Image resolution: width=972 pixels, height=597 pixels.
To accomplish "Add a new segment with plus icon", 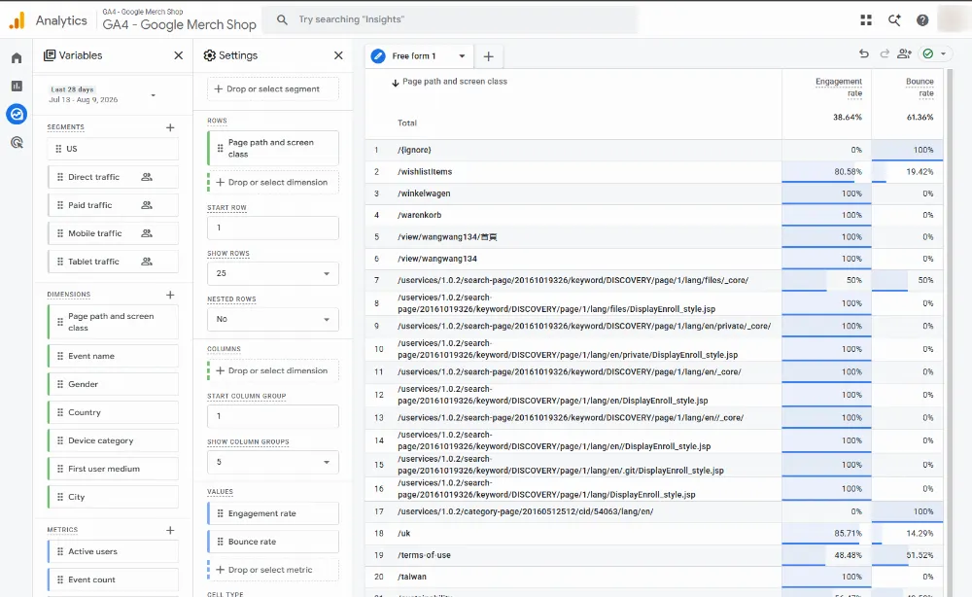I will [170, 127].
